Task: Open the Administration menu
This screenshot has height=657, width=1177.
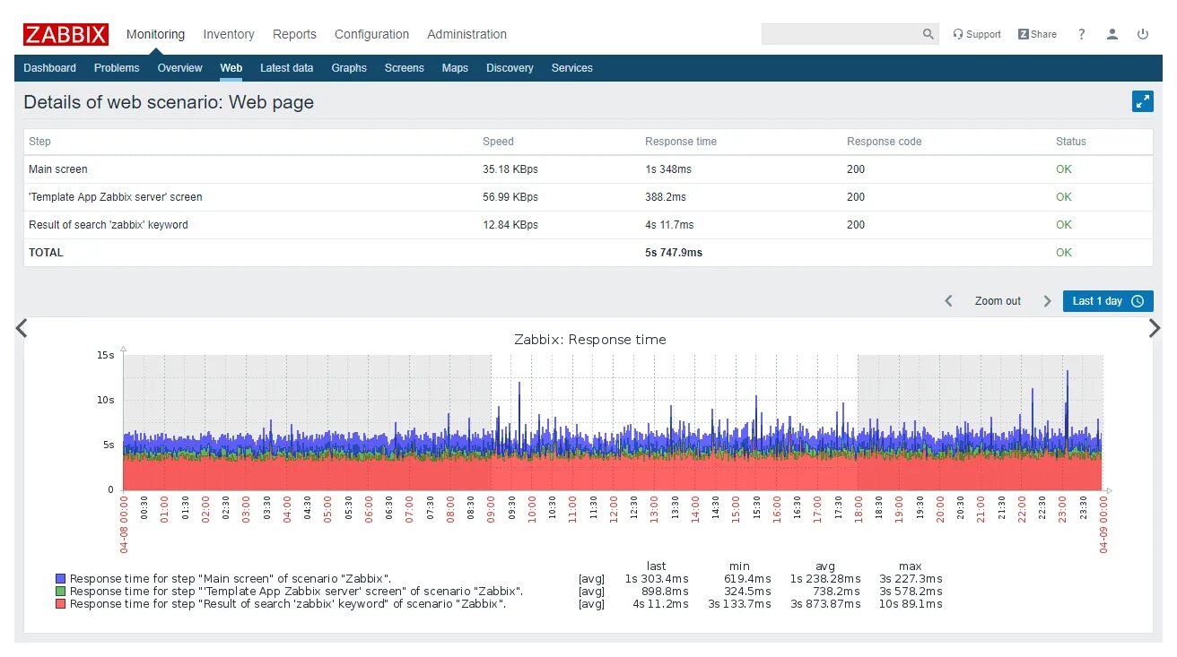Action: click(466, 34)
